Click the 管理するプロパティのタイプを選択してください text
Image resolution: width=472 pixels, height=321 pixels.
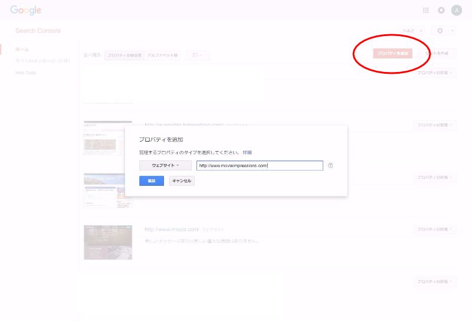point(189,152)
